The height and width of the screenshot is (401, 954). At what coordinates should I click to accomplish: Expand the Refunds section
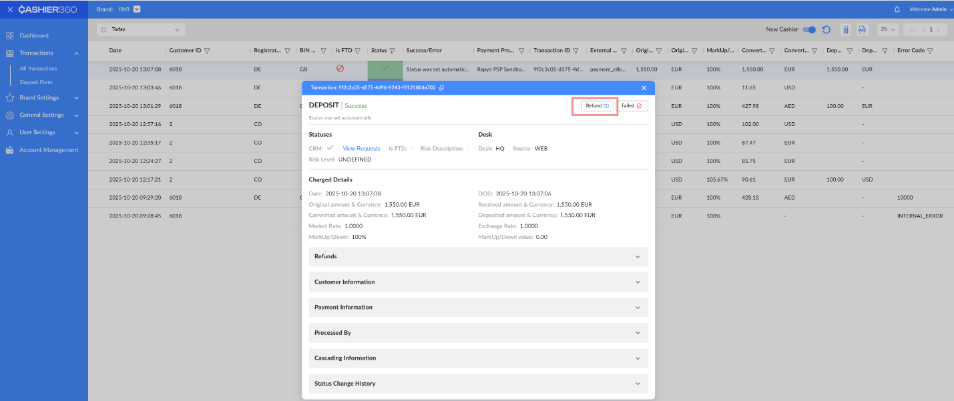477,257
